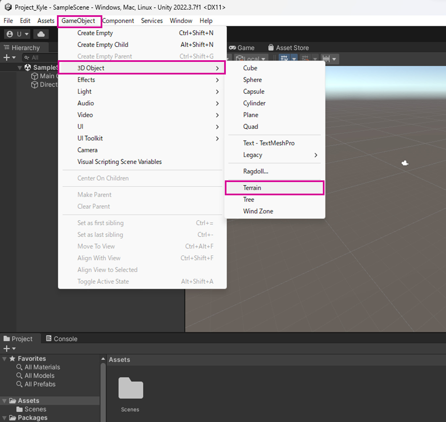Click the cloud services icon
446x422 pixels.
pyautogui.click(x=41, y=34)
